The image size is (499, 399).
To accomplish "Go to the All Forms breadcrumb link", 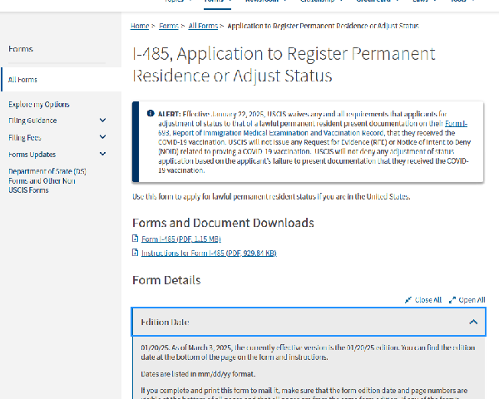I will click(x=203, y=26).
